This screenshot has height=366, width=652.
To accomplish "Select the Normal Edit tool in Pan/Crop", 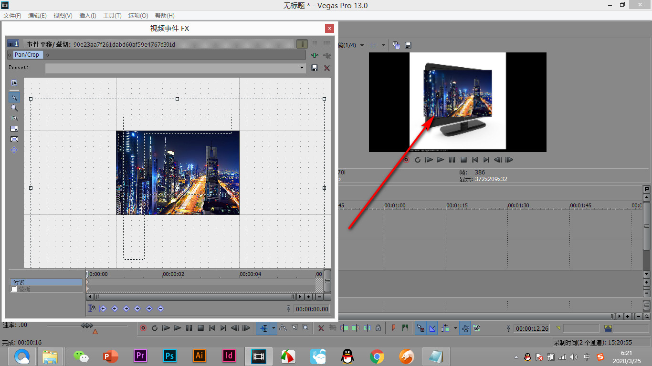I will (x=14, y=98).
